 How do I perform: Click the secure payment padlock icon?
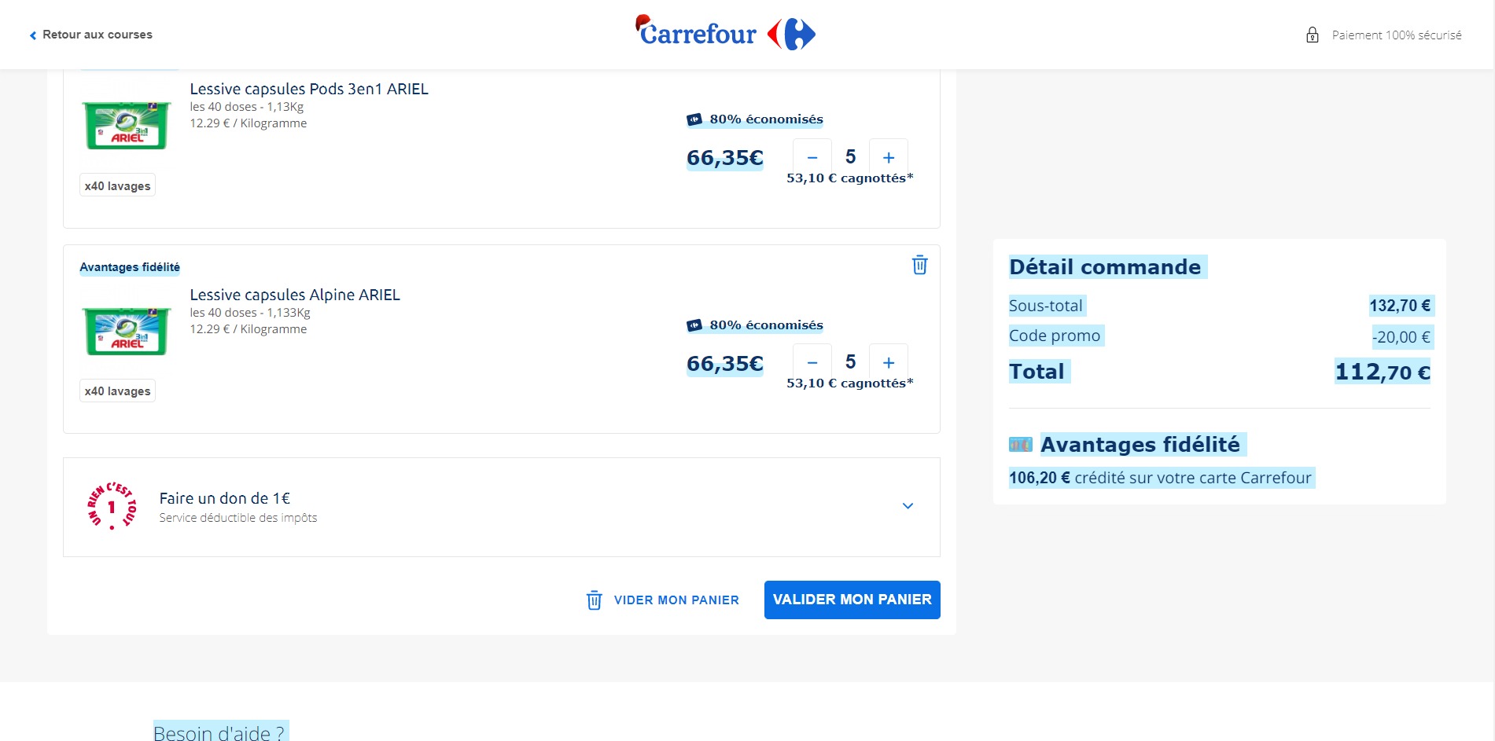point(1312,35)
